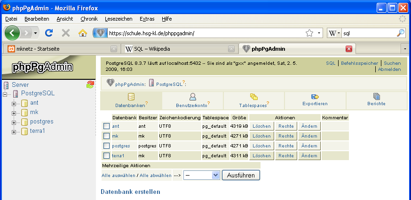
Task: Go to the browser home page icon
Action: [x=83, y=33]
